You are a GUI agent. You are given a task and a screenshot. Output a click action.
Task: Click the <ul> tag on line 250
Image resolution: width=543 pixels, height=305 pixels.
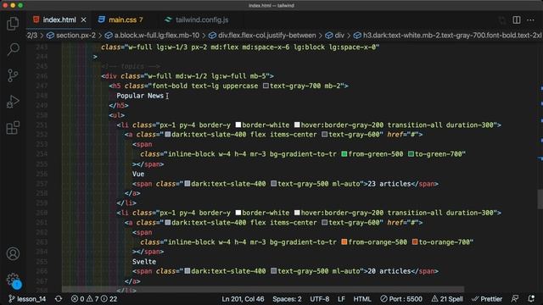pos(117,115)
